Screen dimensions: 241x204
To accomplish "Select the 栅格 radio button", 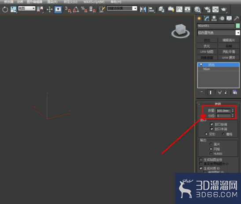I will click(223, 134).
